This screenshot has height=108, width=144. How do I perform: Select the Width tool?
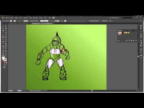pyautogui.click(x=3, y=42)
